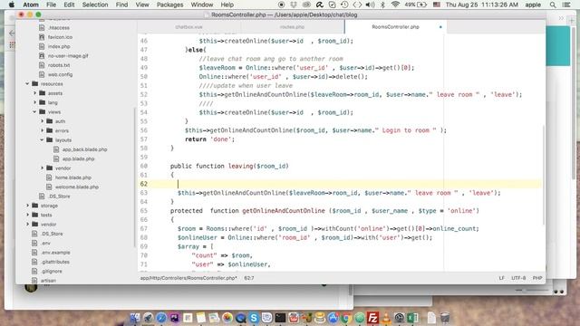580x326 pixels.
Task: Open the Excel icon in the Dock
Action: point(412,318)
